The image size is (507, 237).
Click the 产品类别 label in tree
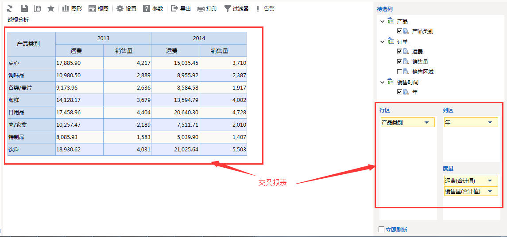(422, 31)
